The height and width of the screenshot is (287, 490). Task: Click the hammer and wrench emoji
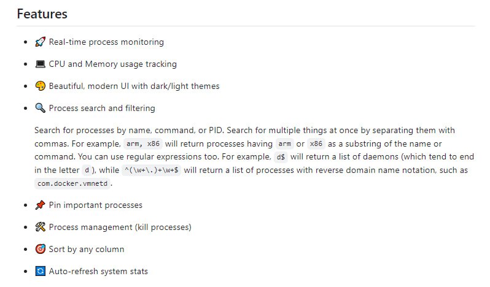41,228
